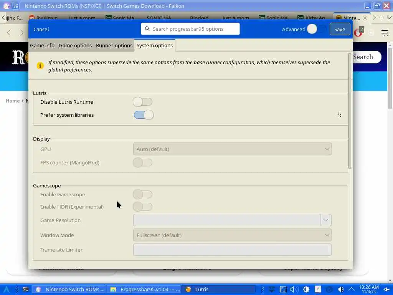Toggle the Advanced options switch

point(317,29)
